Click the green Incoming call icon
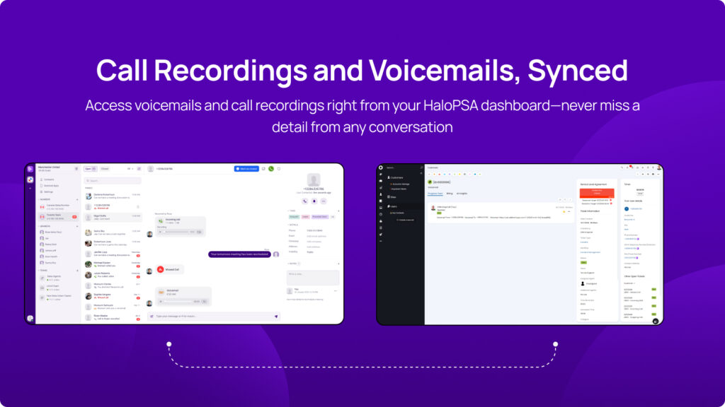 pos(161,221)
